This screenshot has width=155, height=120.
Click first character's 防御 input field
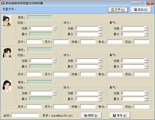click(88, 42)
